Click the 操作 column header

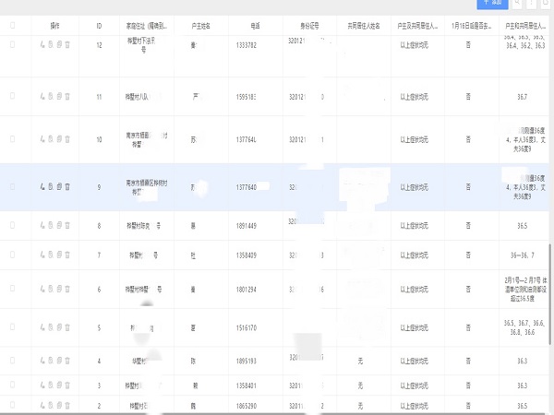pyautogui.click(x=54, y=26)
